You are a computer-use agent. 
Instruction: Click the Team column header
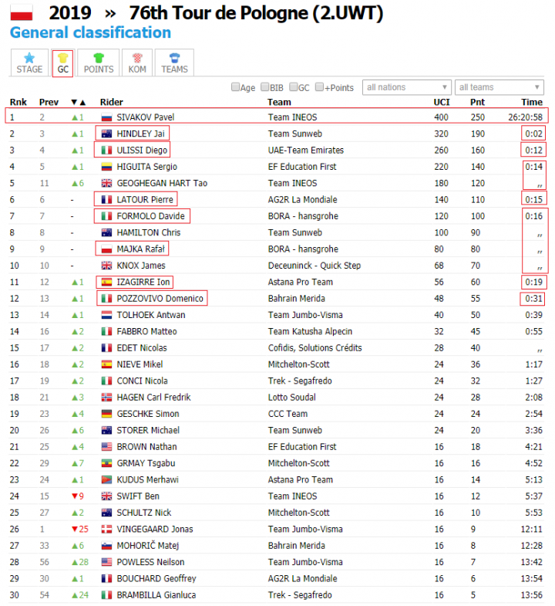[279, 102]
